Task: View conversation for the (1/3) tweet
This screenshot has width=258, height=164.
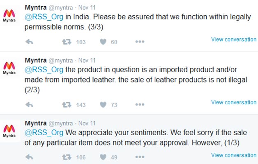Action: [x=234, y=155]
